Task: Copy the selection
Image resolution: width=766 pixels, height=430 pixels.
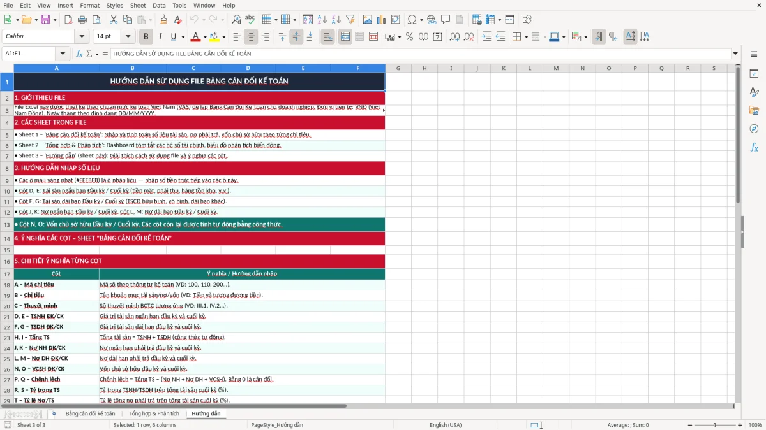Action: point(128,20)
